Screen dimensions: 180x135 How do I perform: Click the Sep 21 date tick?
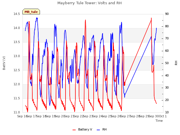[x=69, y=116]
